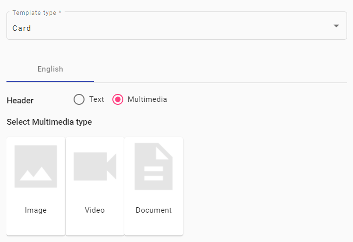Click the Header section label
353x242 pixels.
(20, 100)
